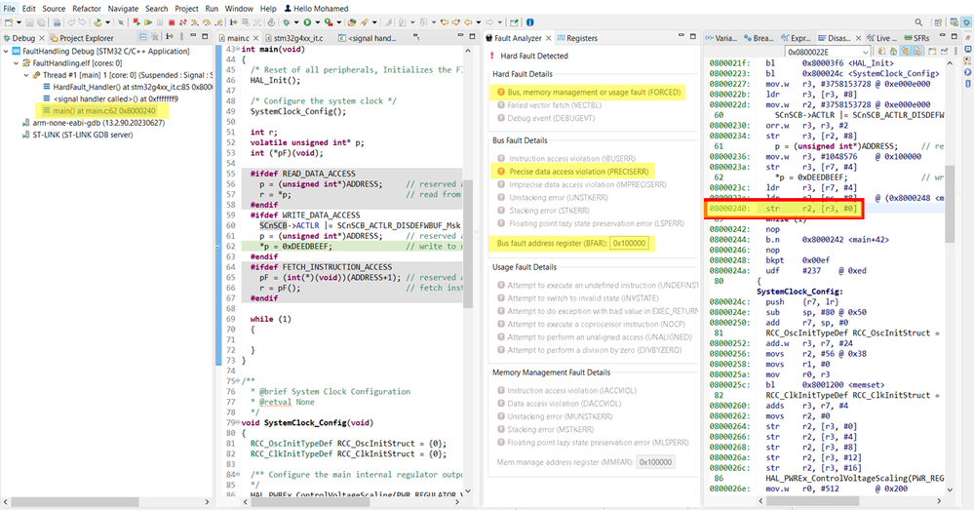Click the Save toolbar icon

click(29, 22)
